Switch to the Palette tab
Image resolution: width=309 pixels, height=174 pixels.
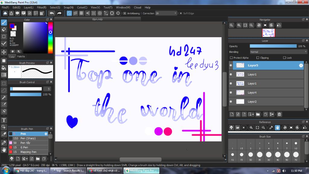coord(21,56)
